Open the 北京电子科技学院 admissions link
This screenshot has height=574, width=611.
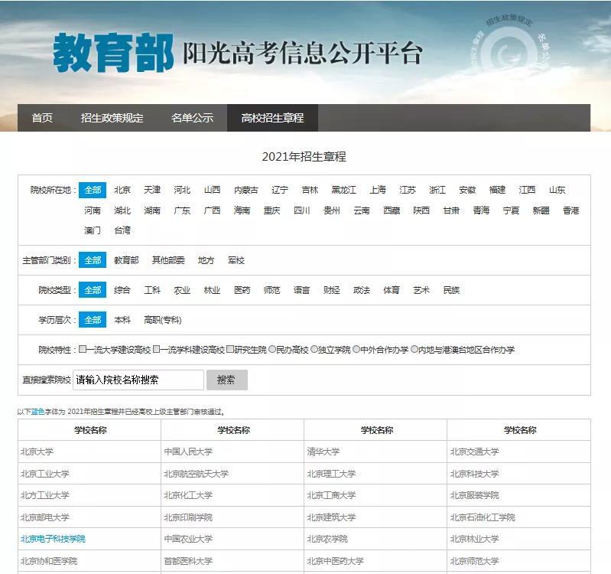[53, 539]
